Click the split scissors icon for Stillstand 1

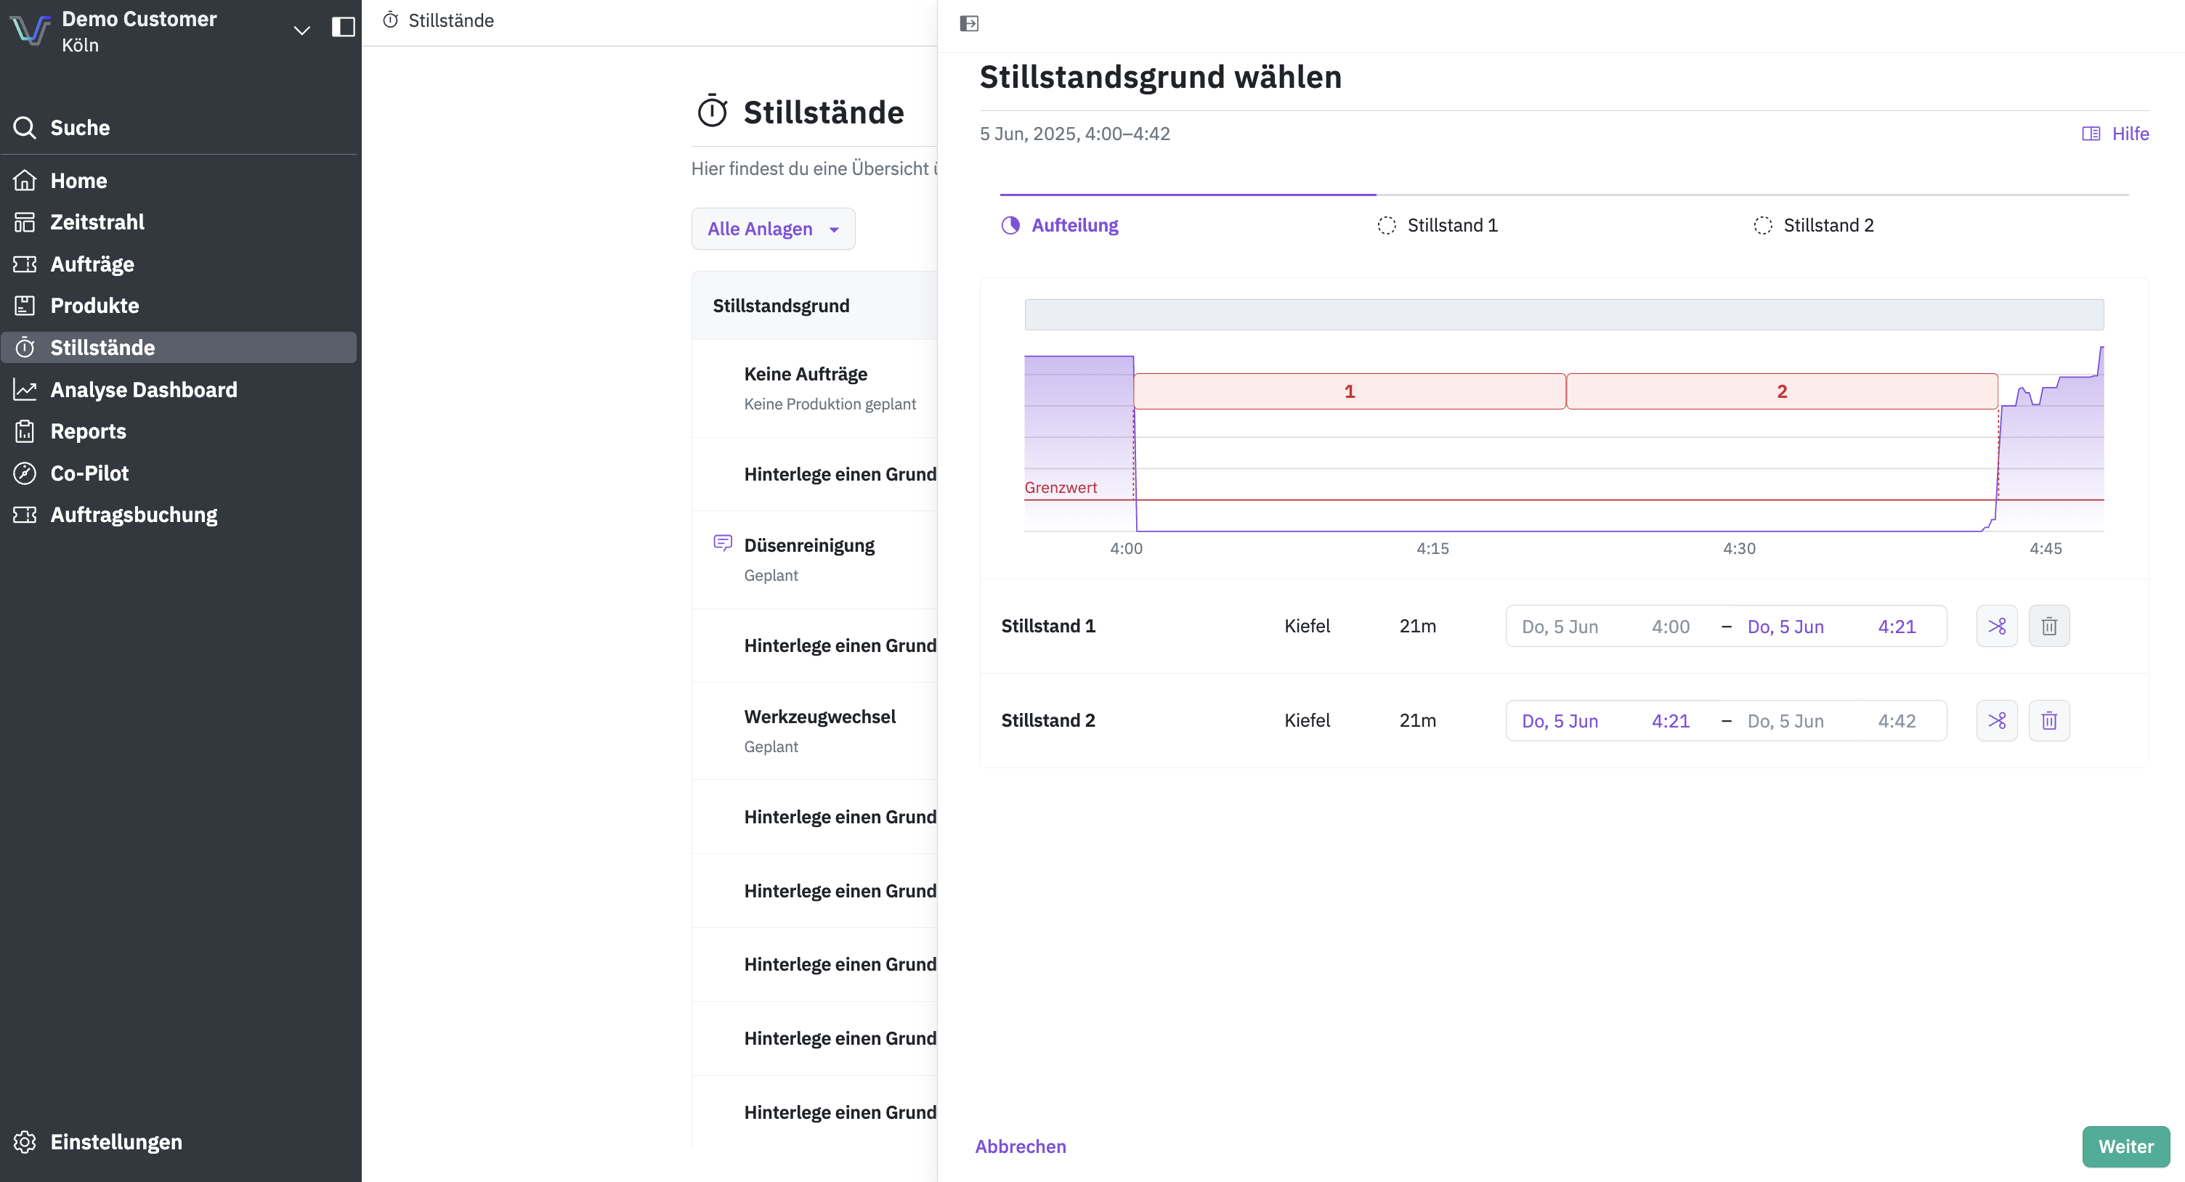pos(1997,626)
